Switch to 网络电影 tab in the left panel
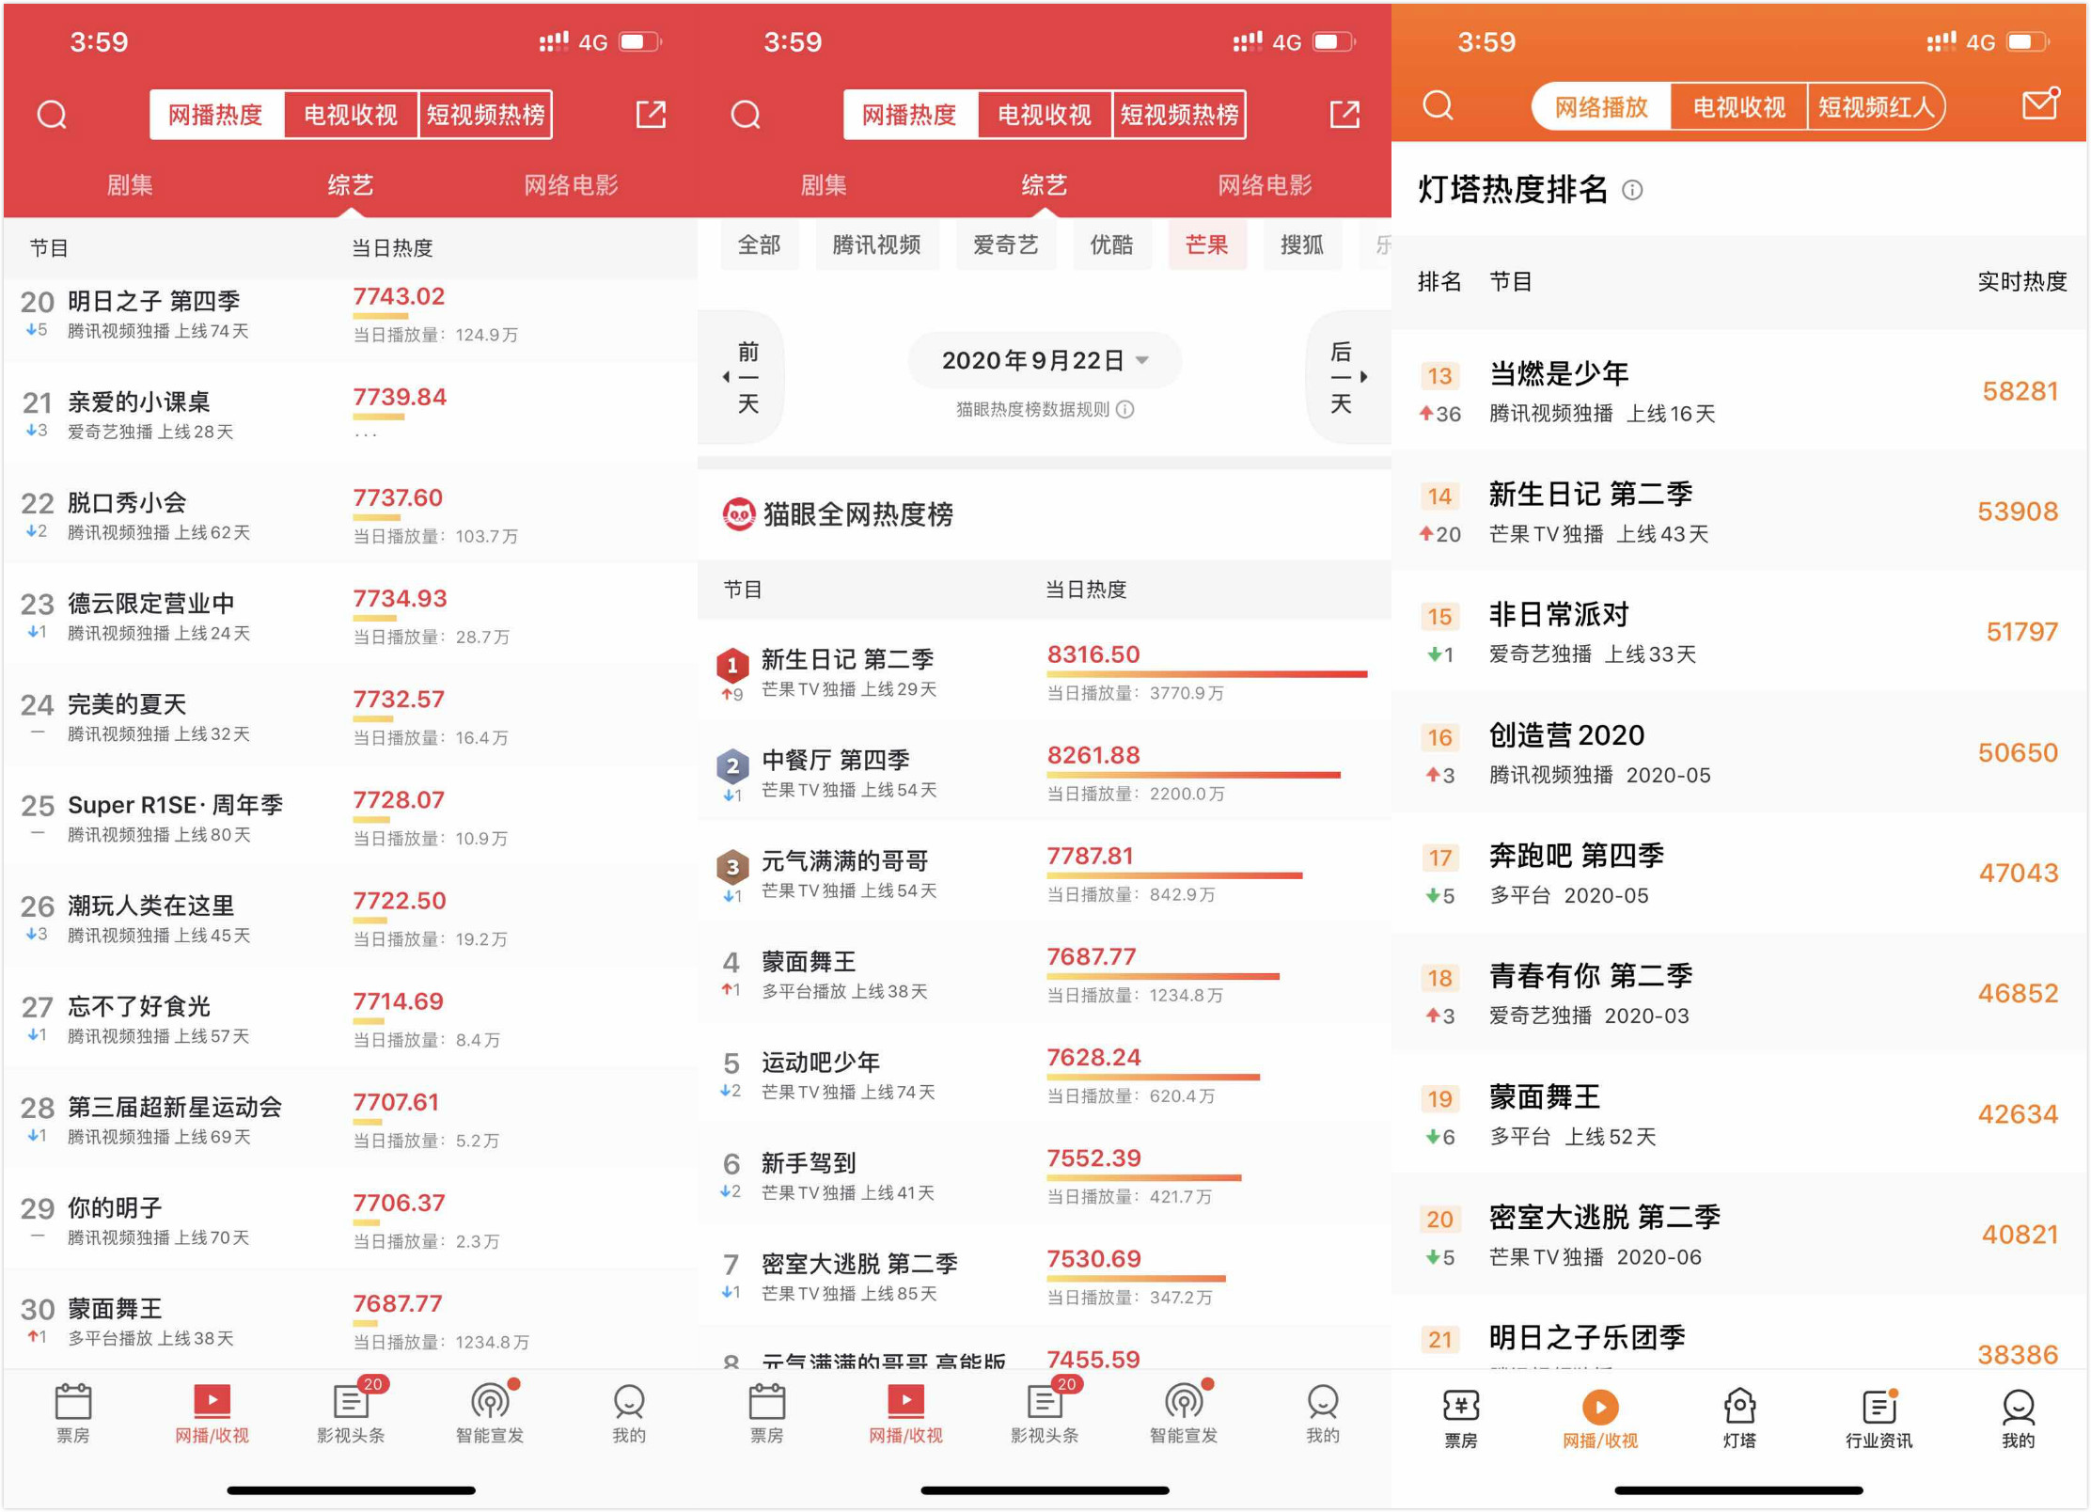 [571, 185]
